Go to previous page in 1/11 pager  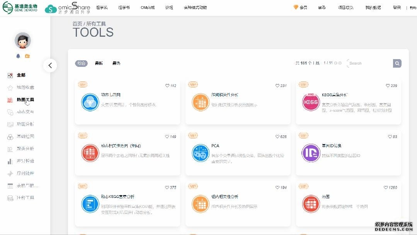[335, 63]
